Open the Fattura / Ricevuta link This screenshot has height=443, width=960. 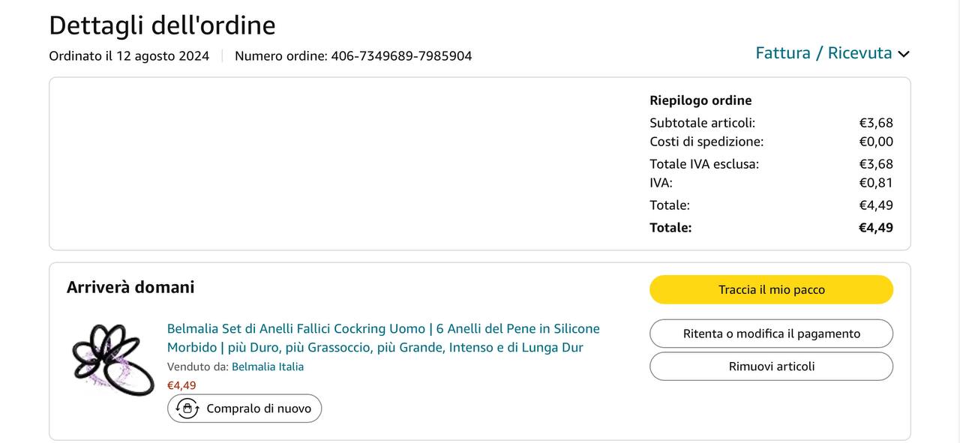(823, 53)
